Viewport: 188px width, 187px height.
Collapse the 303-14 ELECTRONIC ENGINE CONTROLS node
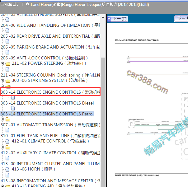click(2, 86)
